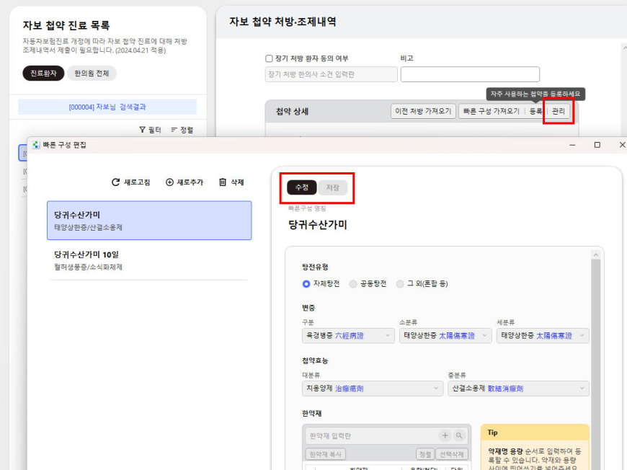Minimize the 빠른 구성 편집 window

(x=572, y=145)
